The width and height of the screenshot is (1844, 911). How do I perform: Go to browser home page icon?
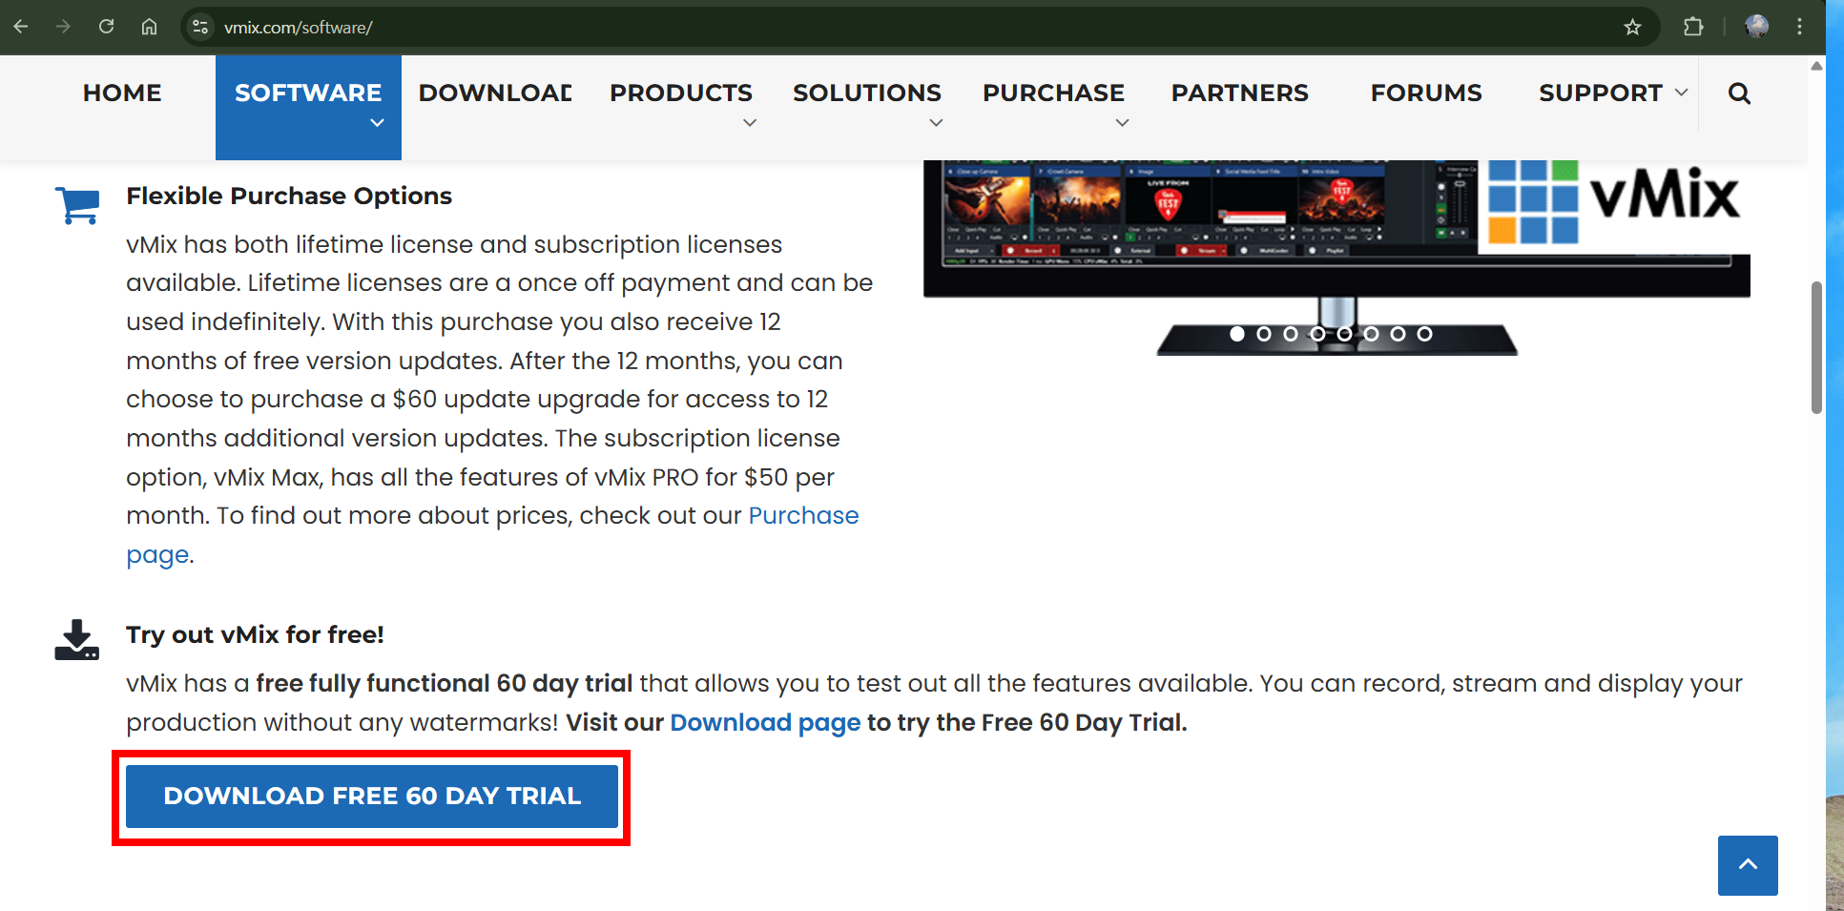pos(150,27)
